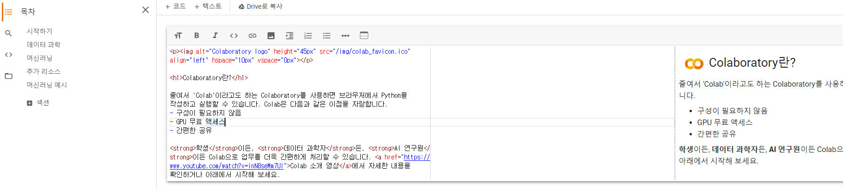Image resolution: width=843 pixels, height=190 pixels.
Task: Click the table of contents list icon
Action: click(8, 12)
